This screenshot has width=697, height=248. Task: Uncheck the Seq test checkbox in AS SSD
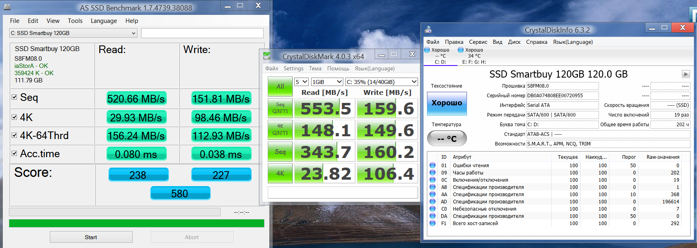(x=14, y=97)
